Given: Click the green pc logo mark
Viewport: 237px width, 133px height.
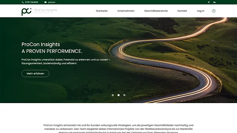Looking at the screenshot, I should click(x=26, y=11).
